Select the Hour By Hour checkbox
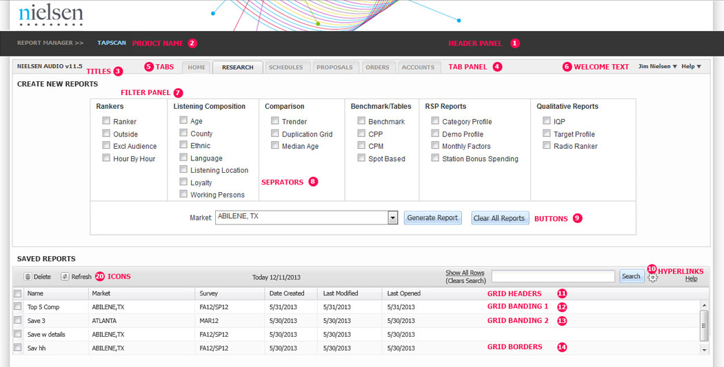 pos(106,158)
